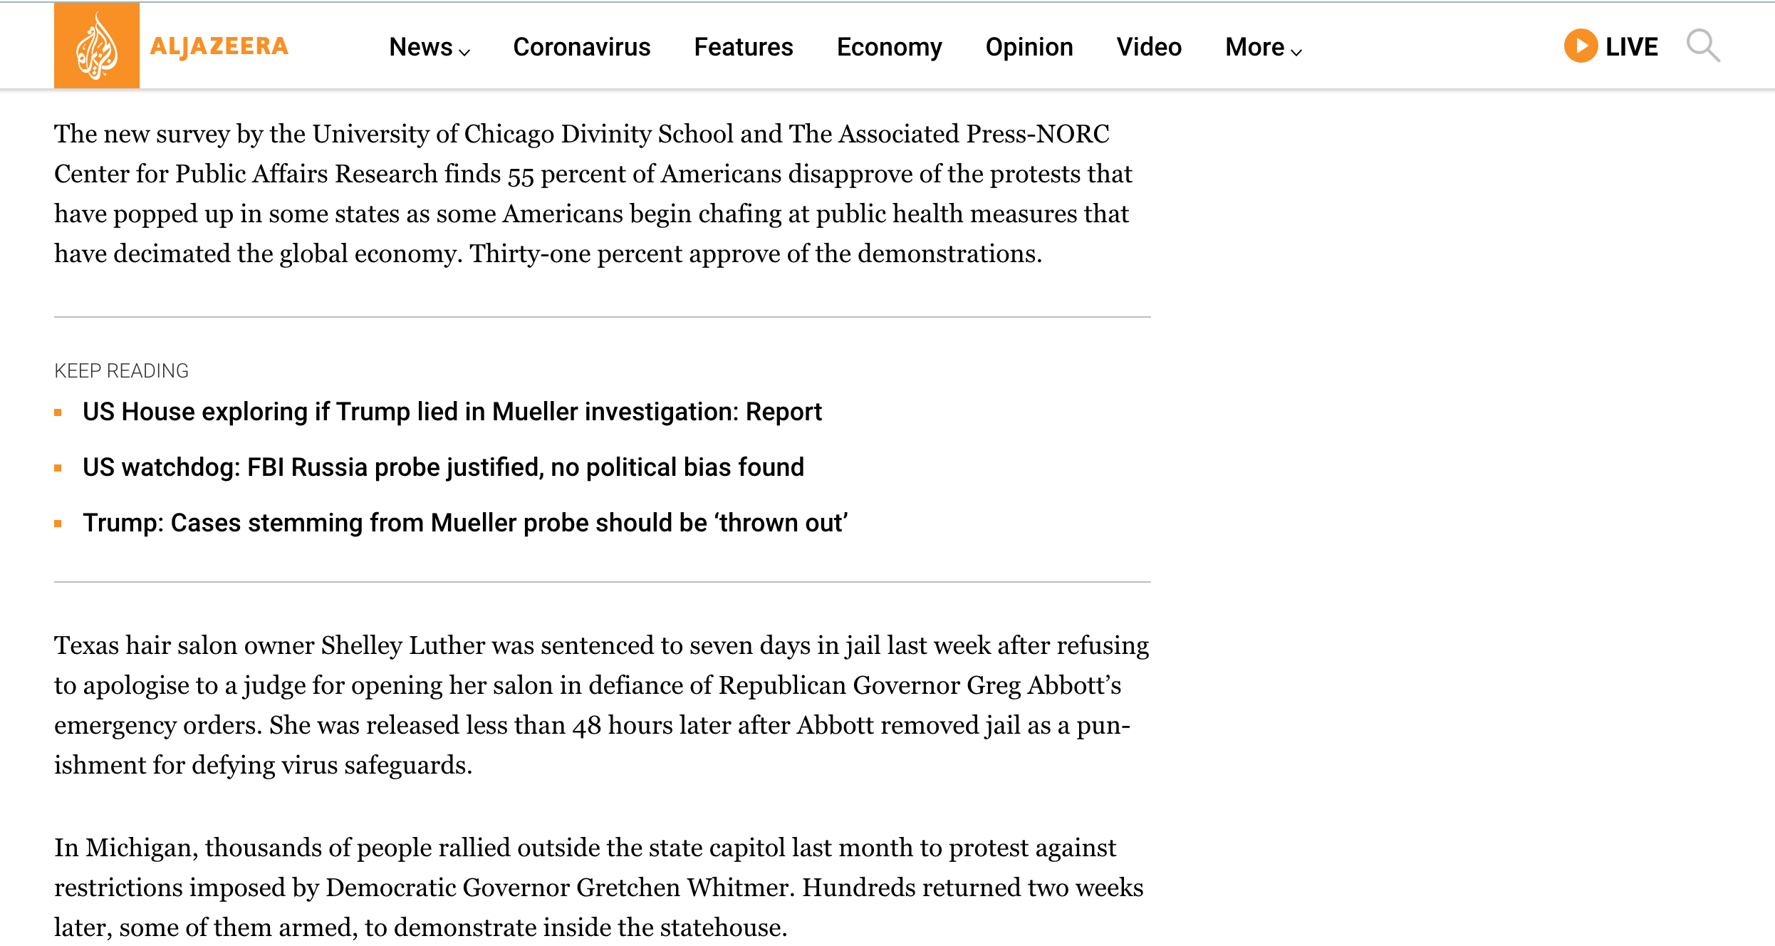Click the ALJAZEERA wordmark text
This screenshot has width=1775, height=946.
tap(219, 46)
